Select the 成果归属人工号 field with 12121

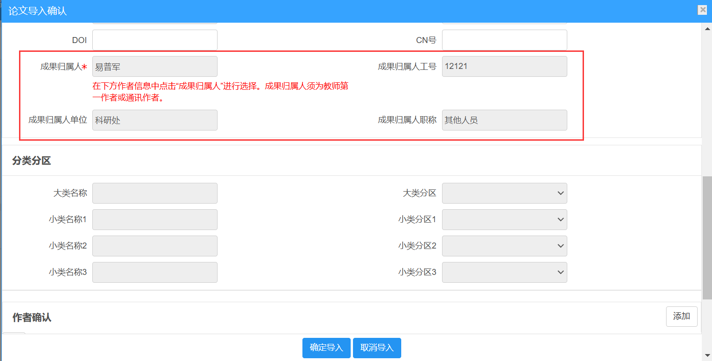(504, 66)
